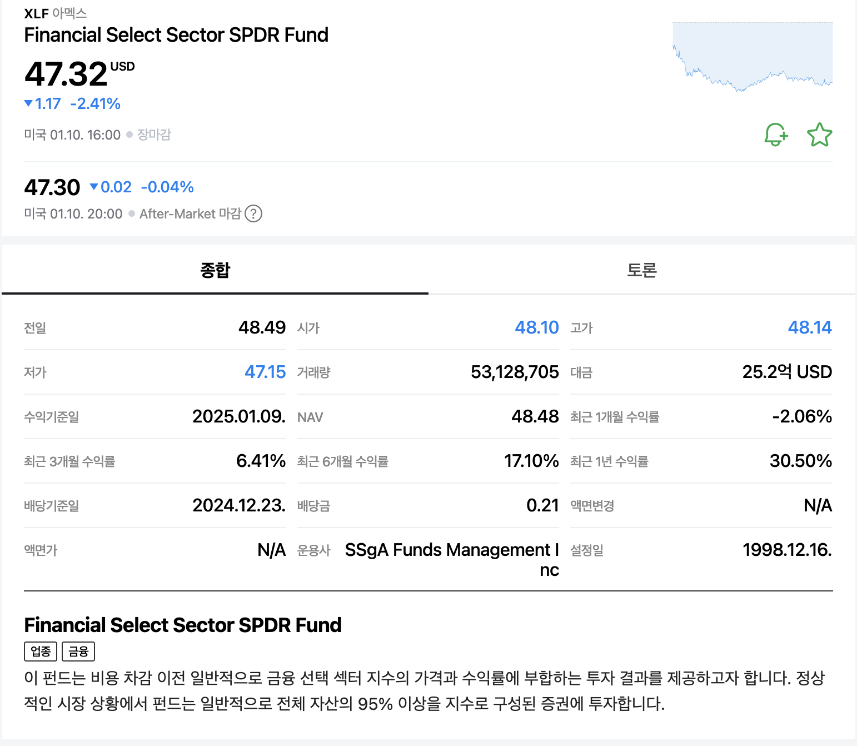Switch to the 토론 tab
Screen dimensions: 857x746
642,270
